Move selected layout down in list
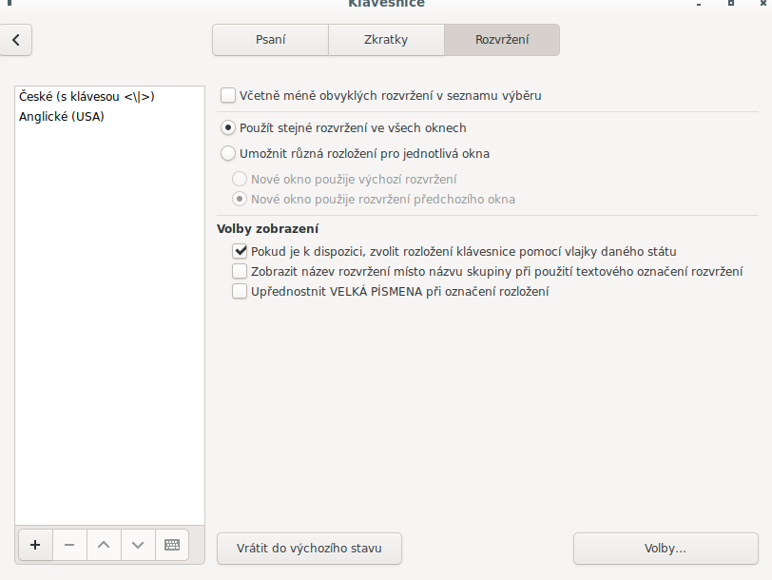This screenshot has width=772, height=580. click(x=138, y=545)
